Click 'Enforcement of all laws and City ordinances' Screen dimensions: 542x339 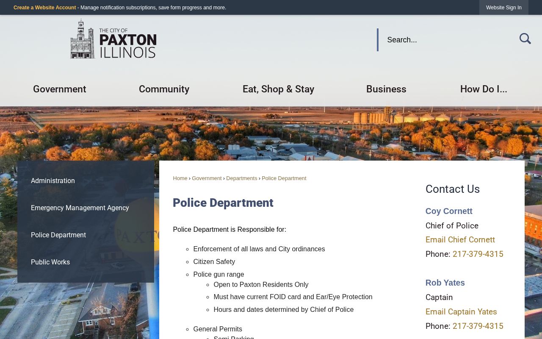[x=259, y=249]
